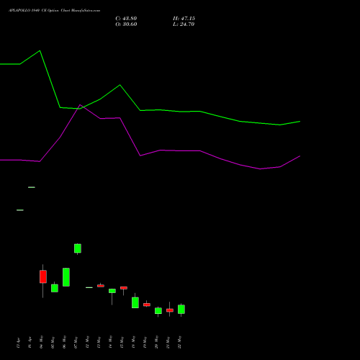The height and width of the screenshot is (360, 360).
Task: Select the last green candle above 22 May
Action: [x=181, y=310]
